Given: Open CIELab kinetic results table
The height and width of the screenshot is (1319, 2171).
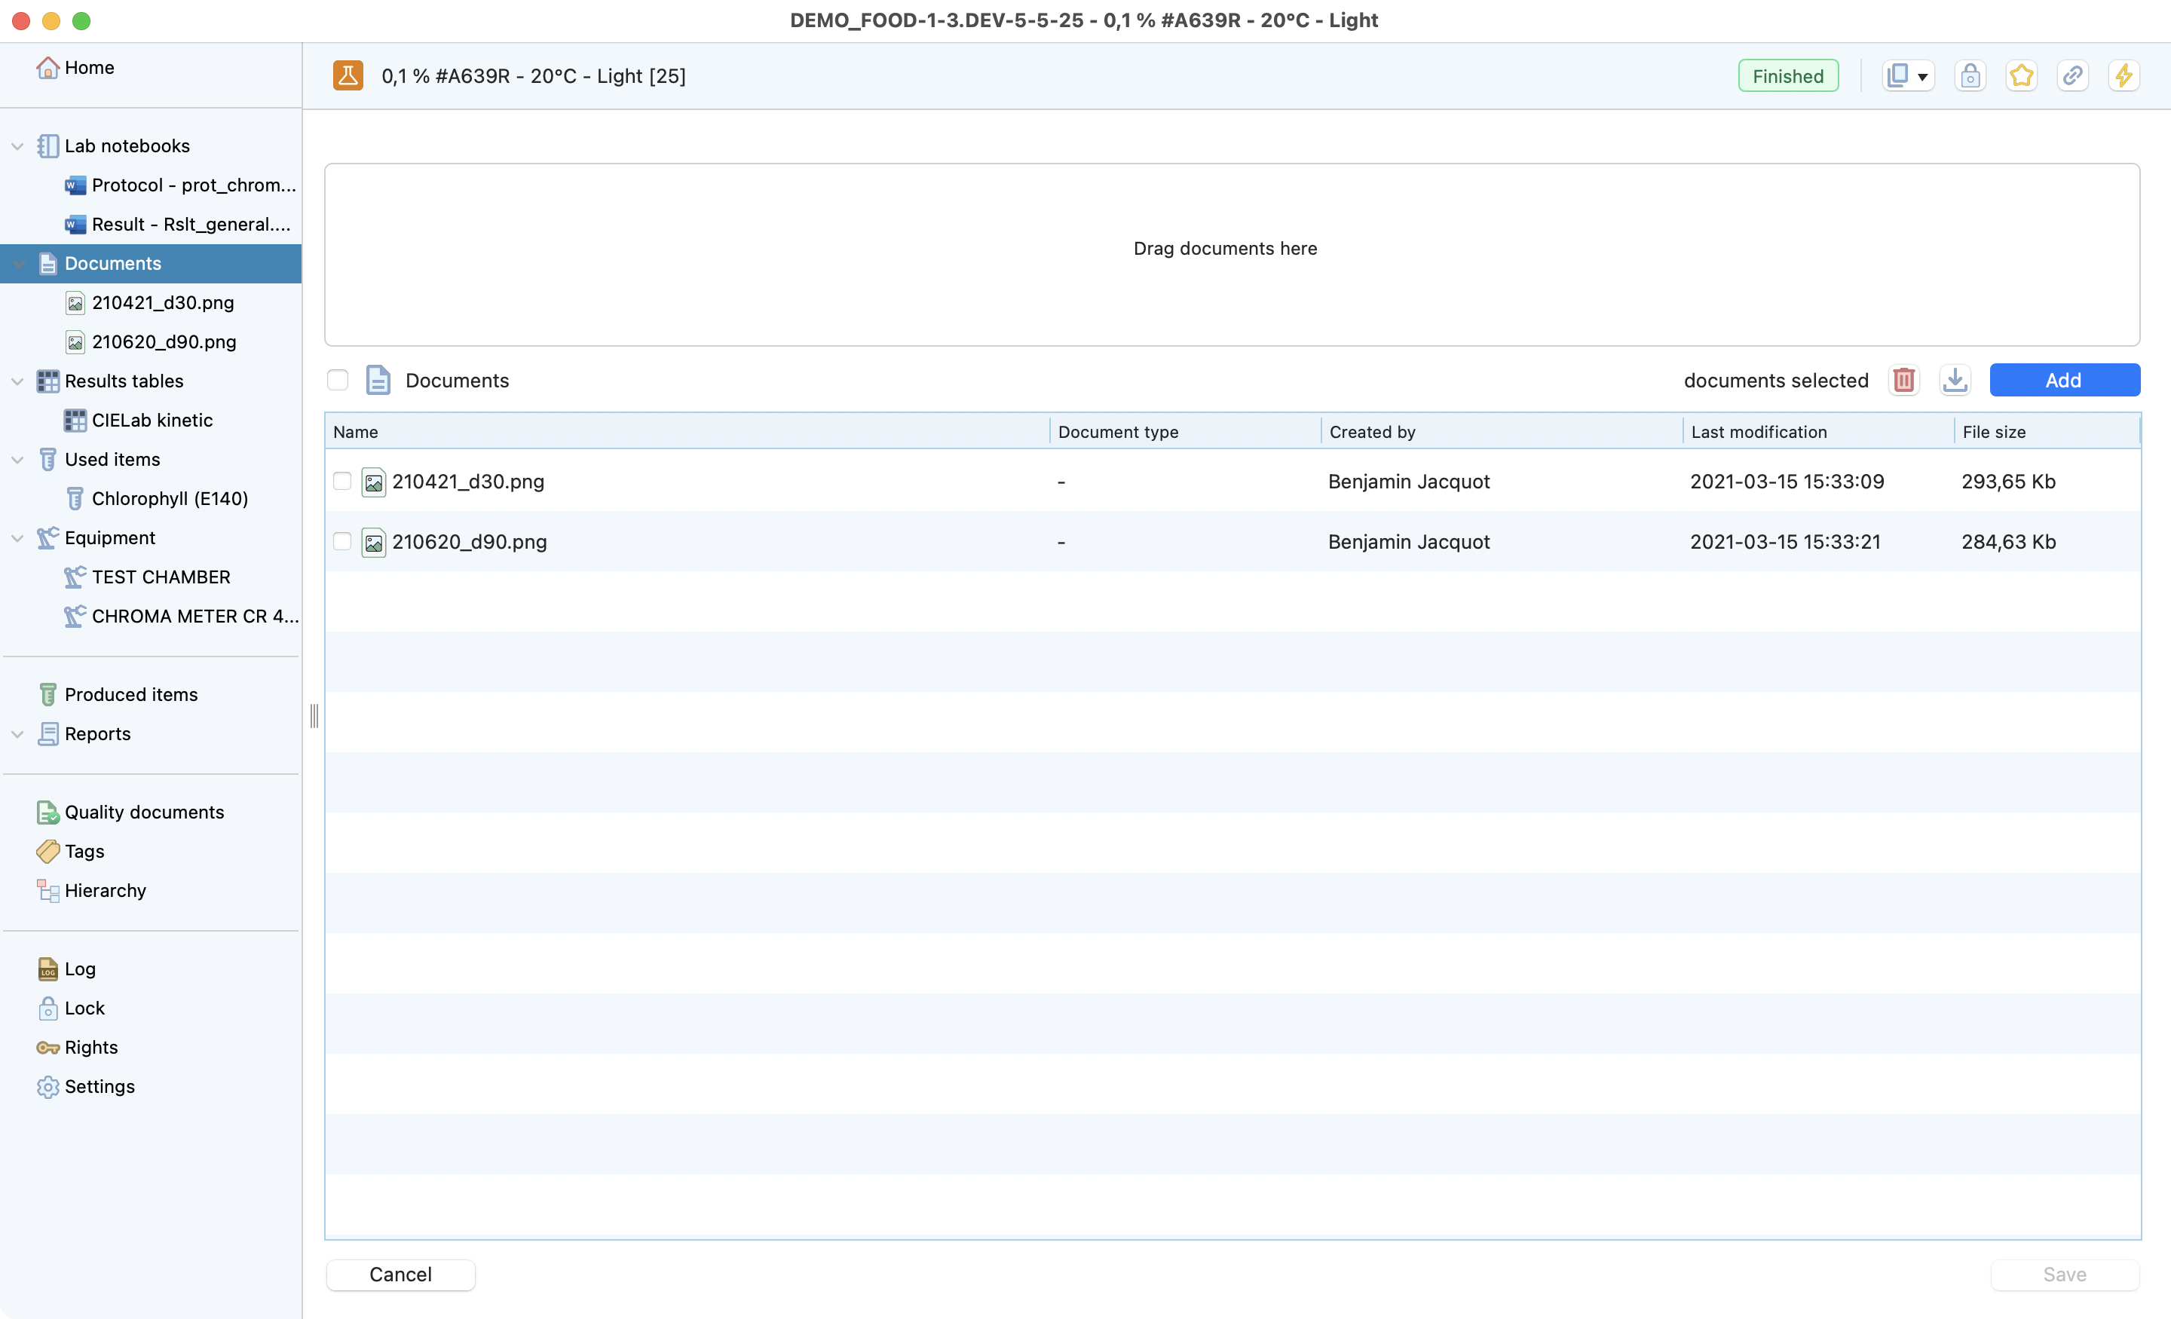Looking at the screenshot, I should coord(152,421).
